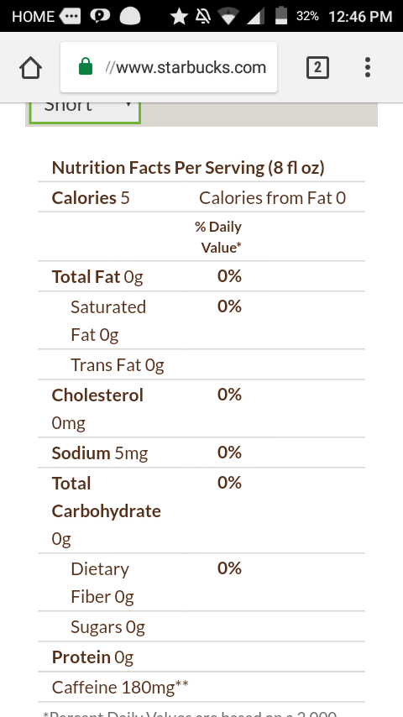
Task: Tap the Calories from Fat 0 text
Action: (273, 198)
